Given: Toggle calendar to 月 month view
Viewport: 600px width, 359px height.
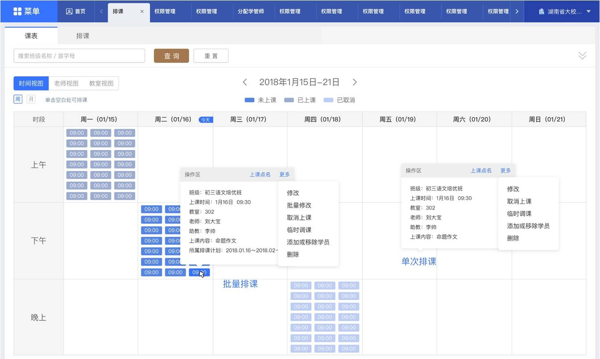Looking at the screenshot, I should pyautogui.click(x=31, y=99).
